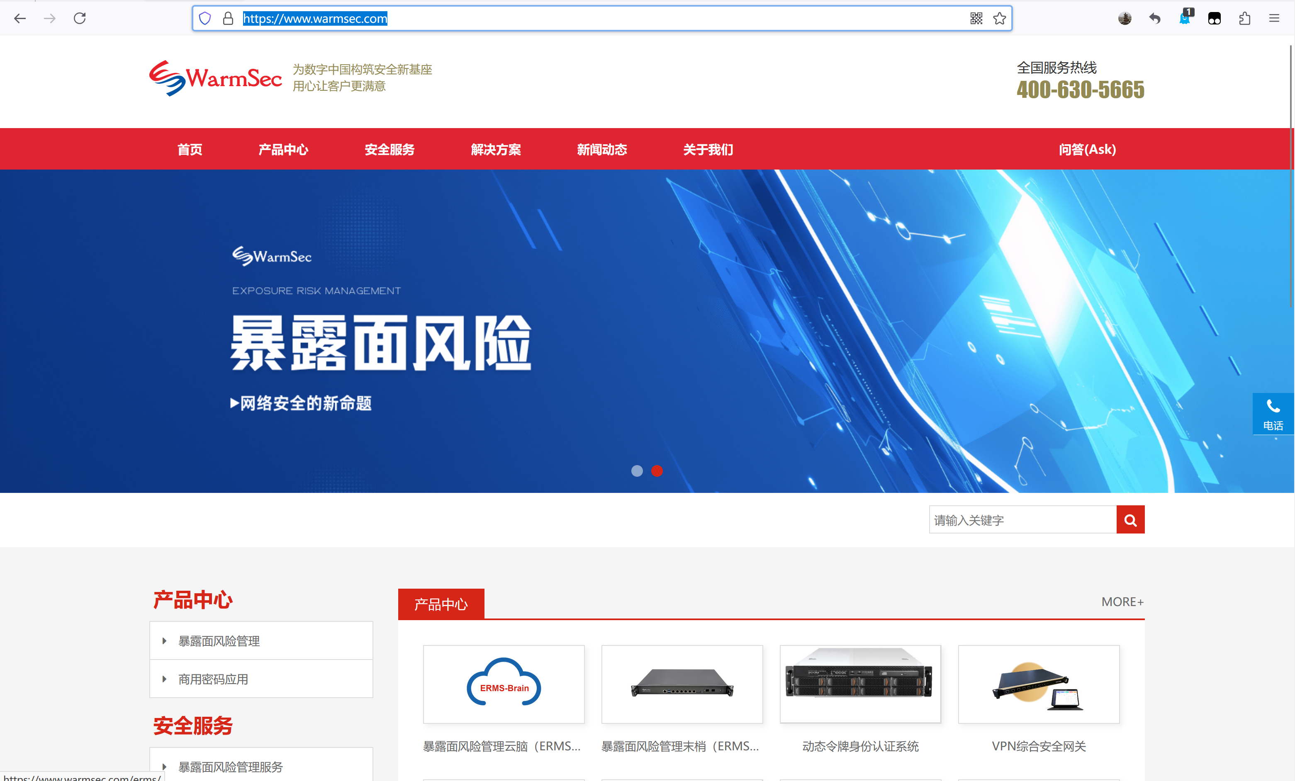Open the browser hamburger menu

coord(1274,18)
